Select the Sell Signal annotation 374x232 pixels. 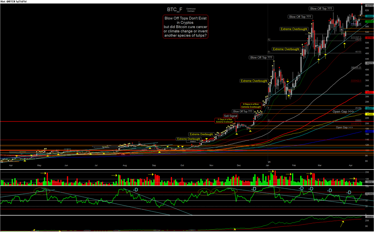pyautogui.click(x=230, y=116)
